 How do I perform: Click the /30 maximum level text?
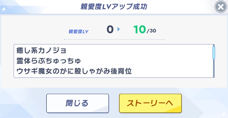point(151,31)
